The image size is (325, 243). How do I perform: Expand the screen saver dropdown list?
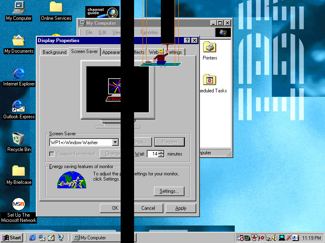click(x=115, y=142)
